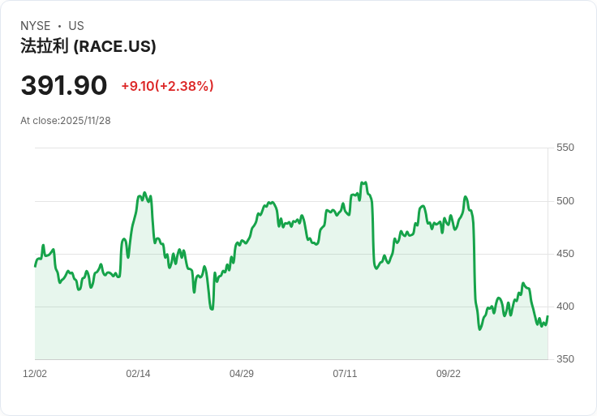Click the At close 2025/11/28 timestamp

tap(66, 121)
